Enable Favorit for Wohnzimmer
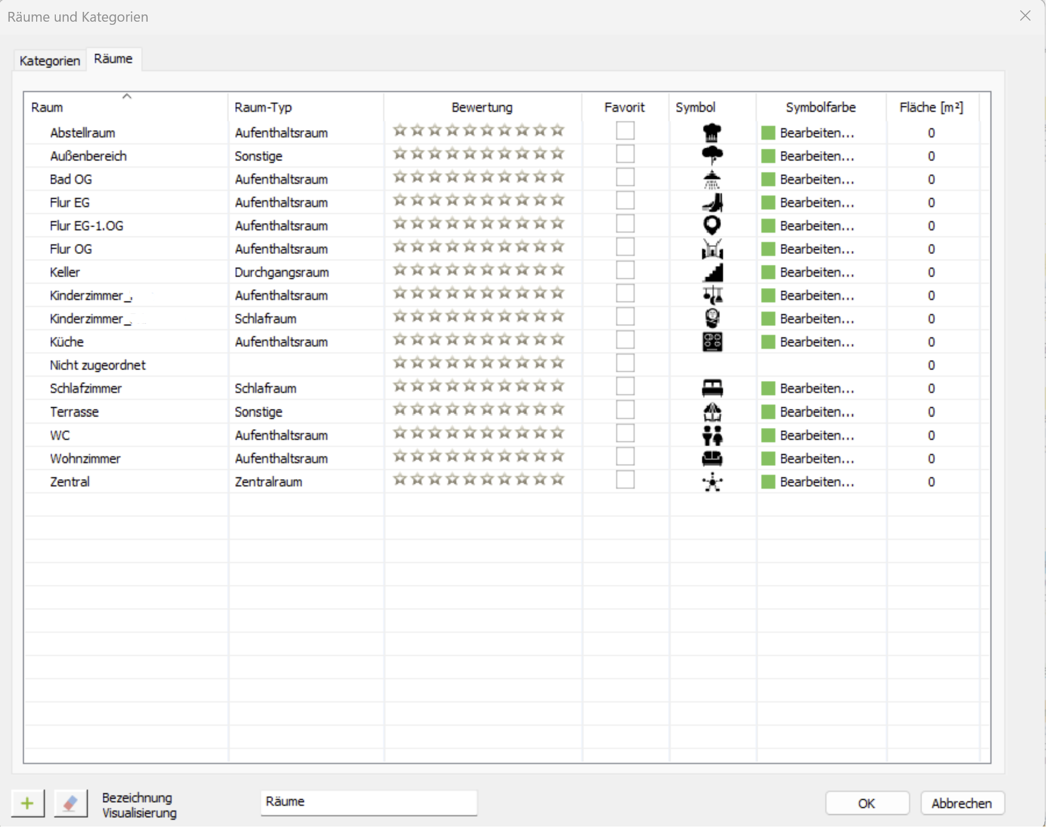The height and width of the screenshot is (827, 1046). 625,456
